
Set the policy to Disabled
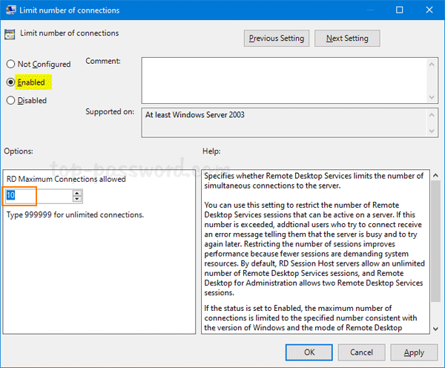pyautogui.click(x=11, y=100)
